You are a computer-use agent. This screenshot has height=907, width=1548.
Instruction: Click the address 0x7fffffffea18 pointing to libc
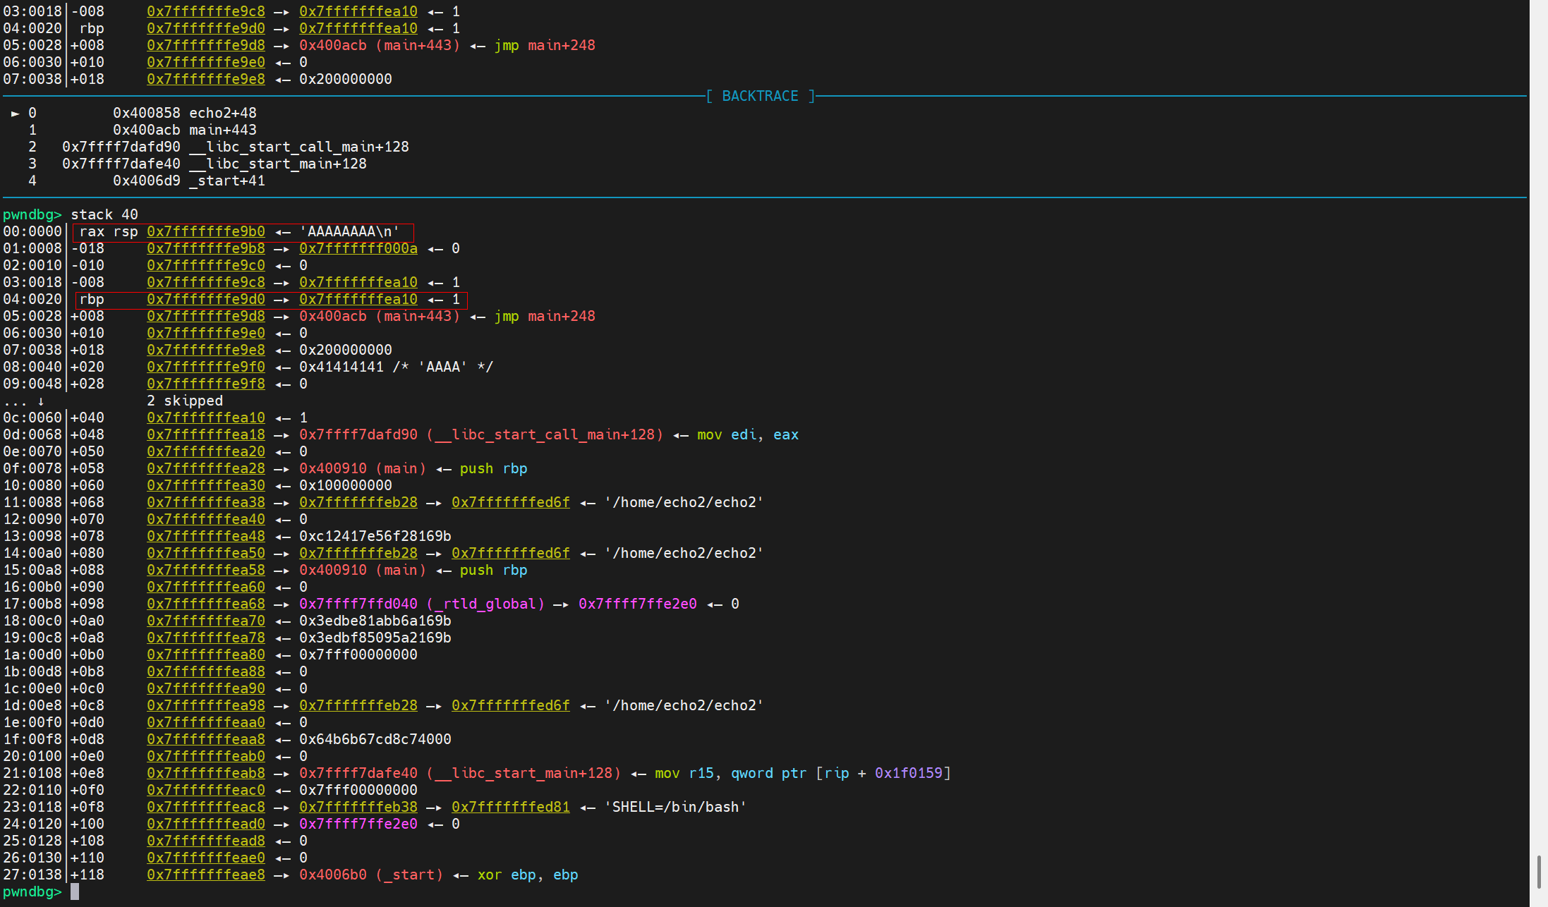click(205, 434)
